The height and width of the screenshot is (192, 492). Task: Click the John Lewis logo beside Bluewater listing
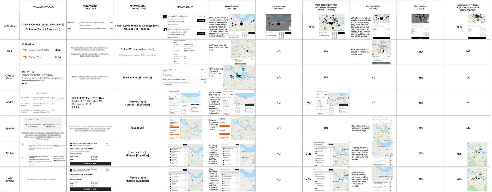(x=165, y=17)
